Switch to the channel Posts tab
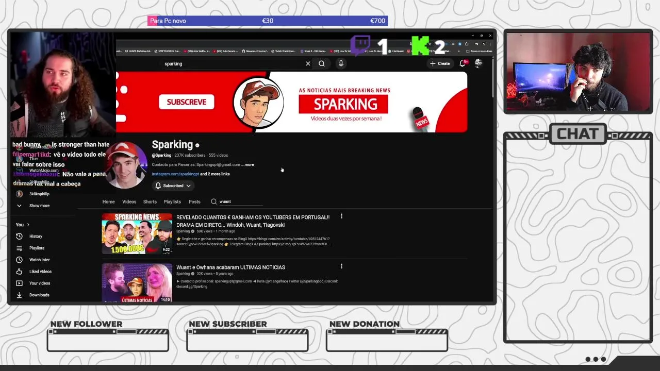The height and width of the screenshot is (371, 660). [x=194, y=201]
